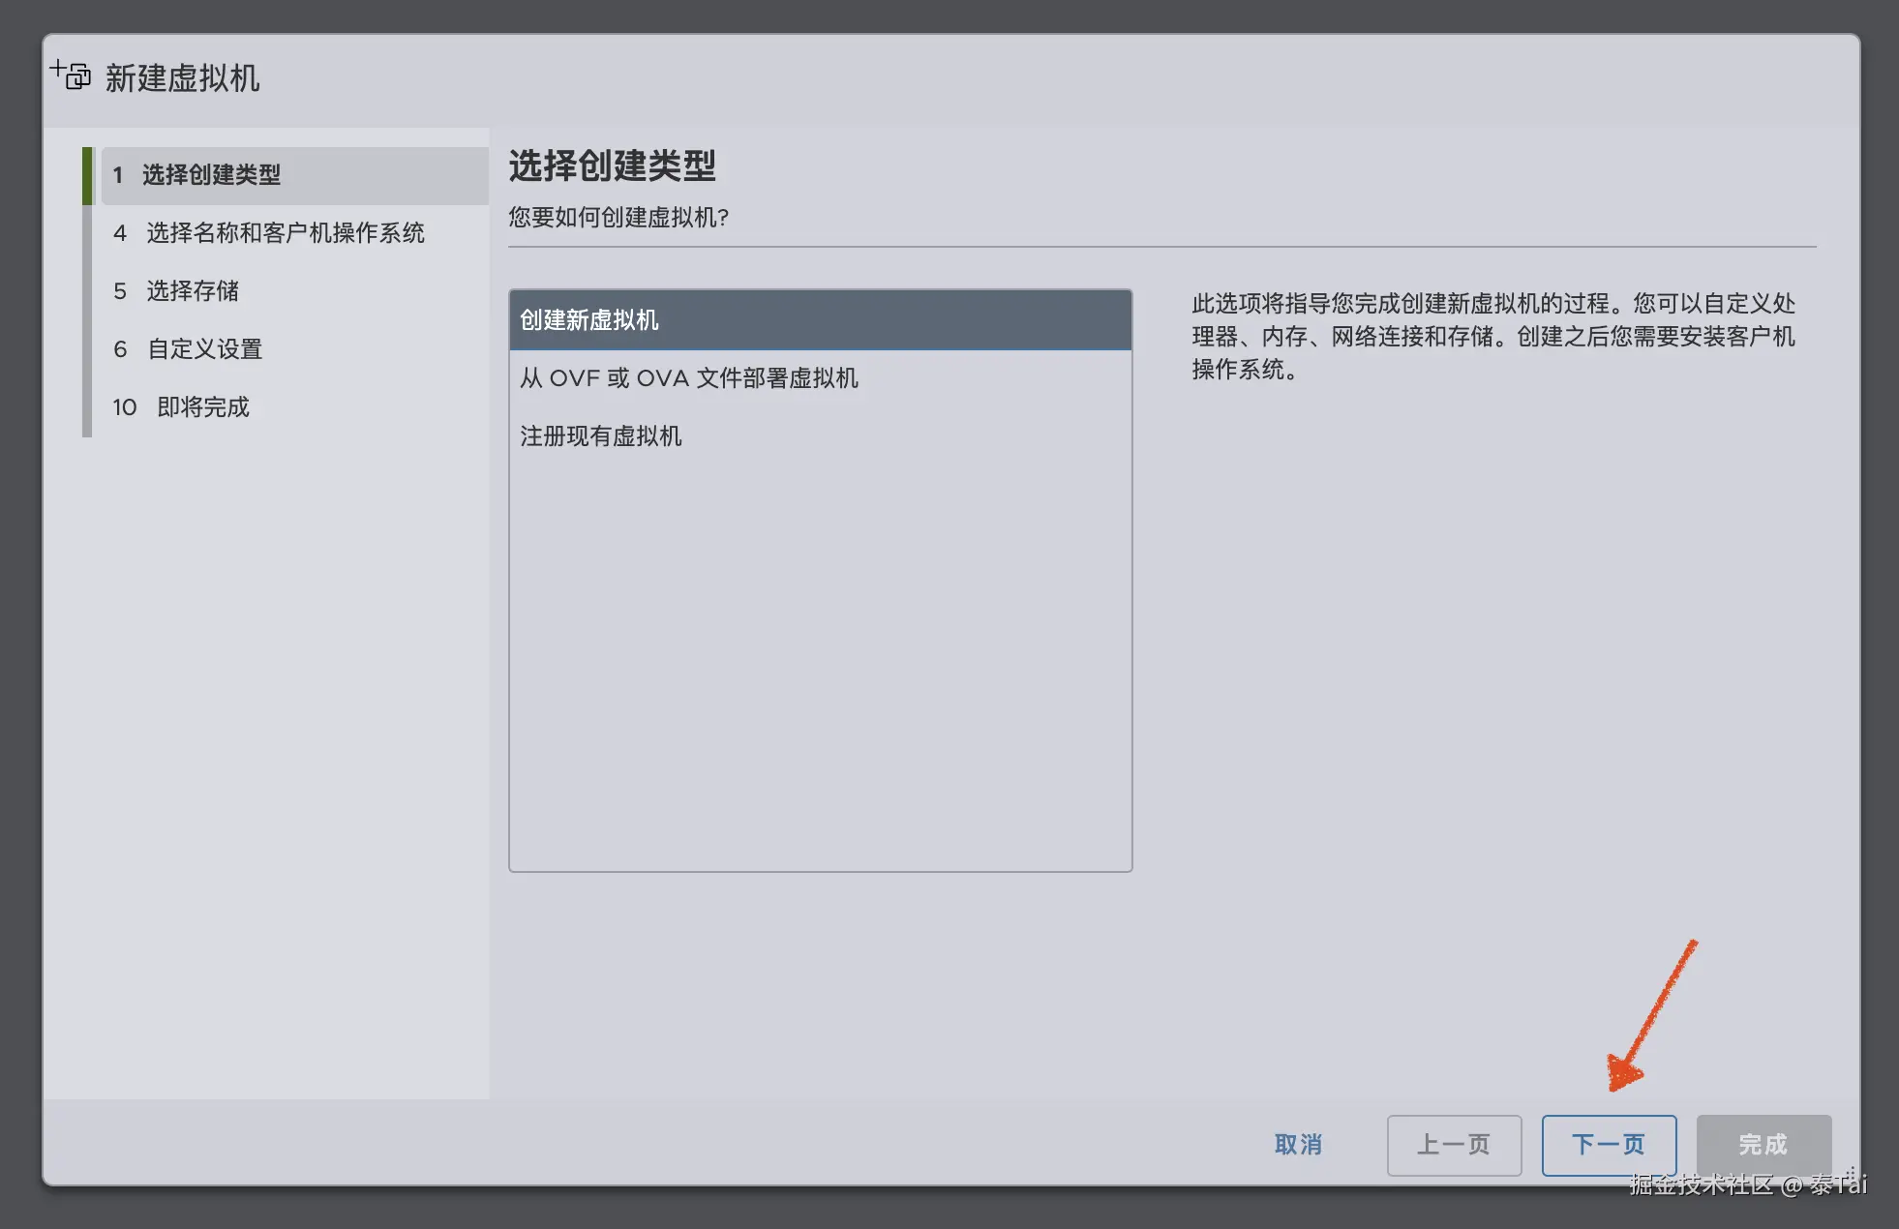Click the dialog title "新建虚拟机"
The image size is (1899, 1229).
181,78
